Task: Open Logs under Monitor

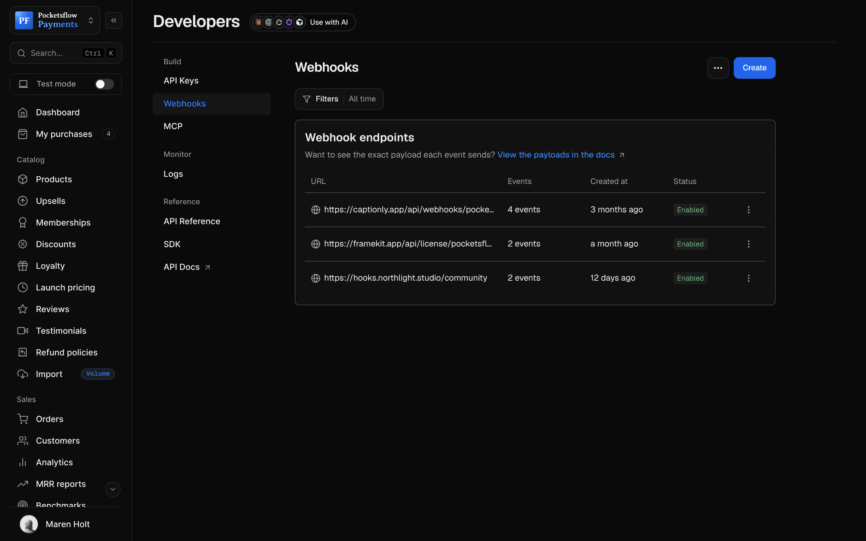Action: click(x=173, y=174)
